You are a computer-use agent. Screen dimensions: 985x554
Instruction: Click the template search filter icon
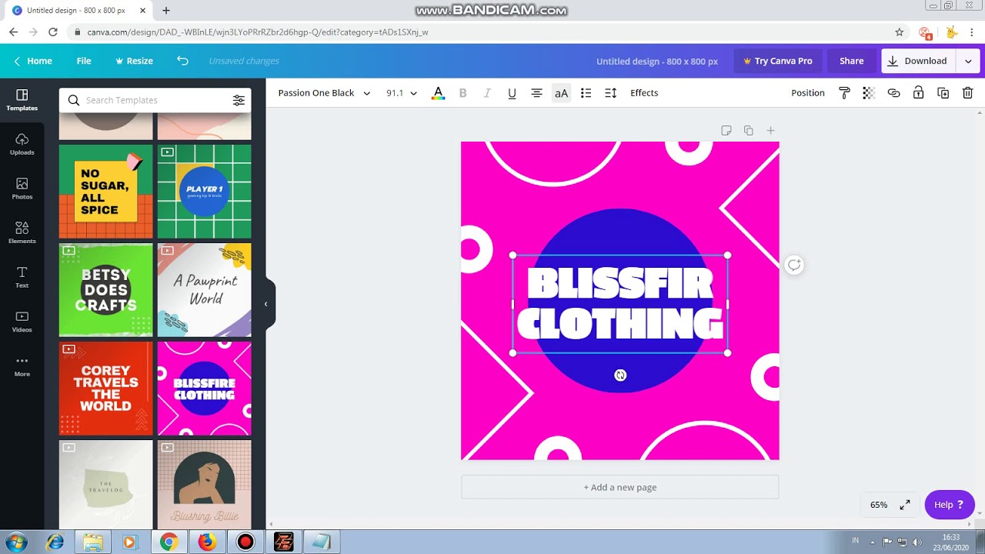point(239,100)
